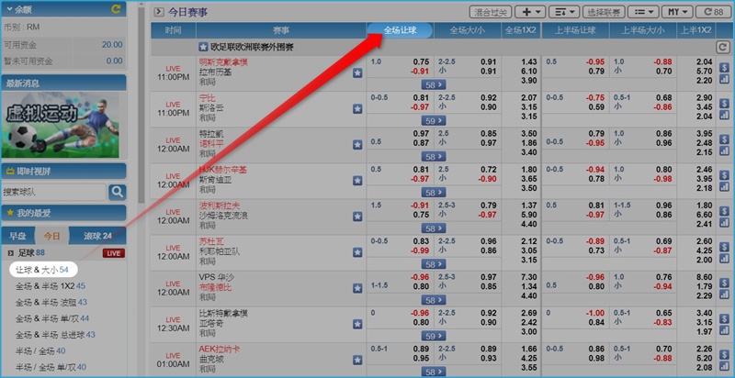The width and height of the screenshot is (735, 378).
Task: Open statistics chart icon for 波利斯拉夫 match
Action: tap(724, 223)
